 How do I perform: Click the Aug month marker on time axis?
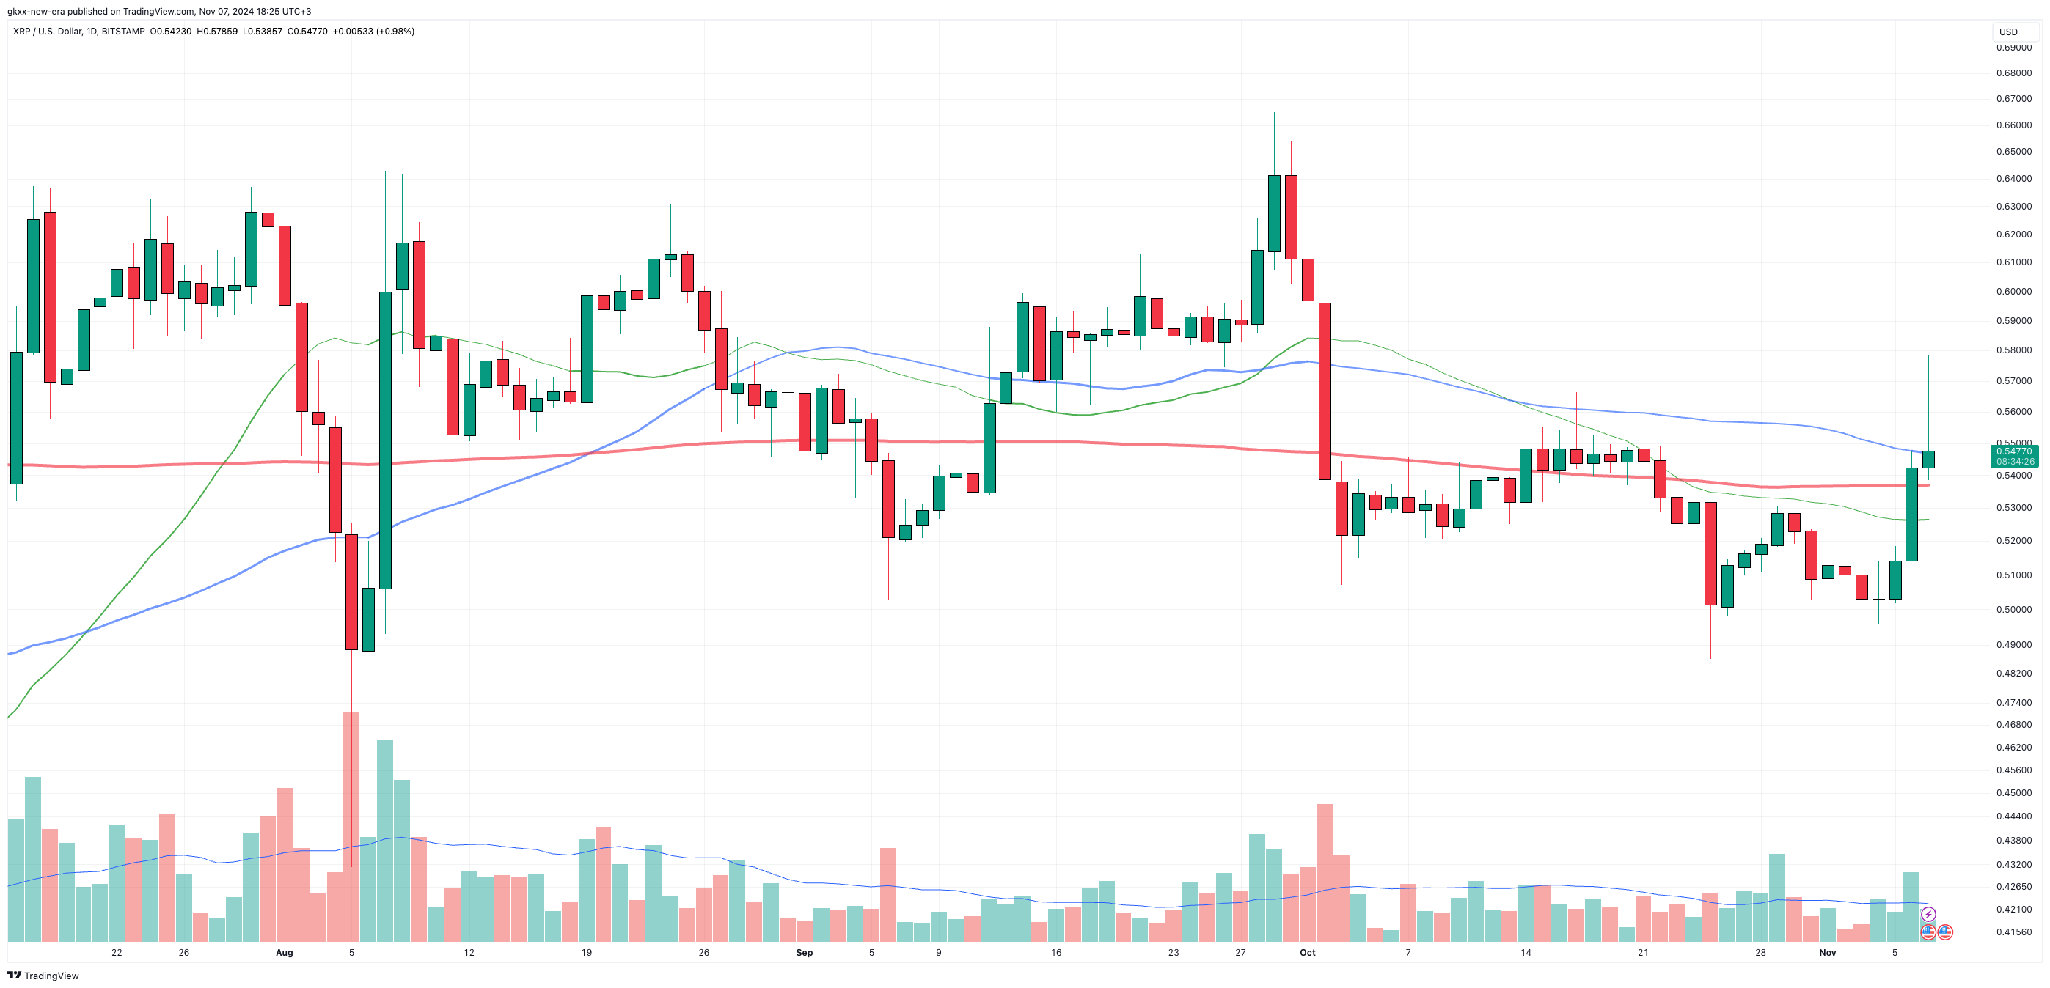point(284,952)
